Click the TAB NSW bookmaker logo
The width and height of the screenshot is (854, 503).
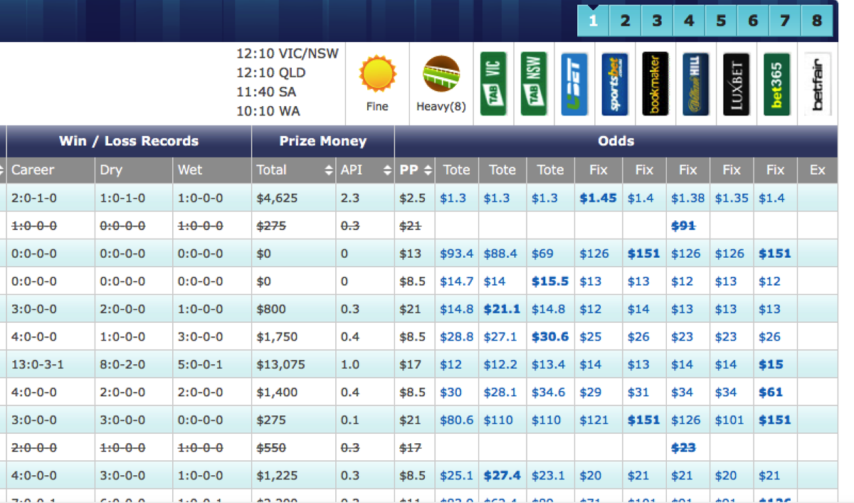pyautogui.click(x=534, y=83)
